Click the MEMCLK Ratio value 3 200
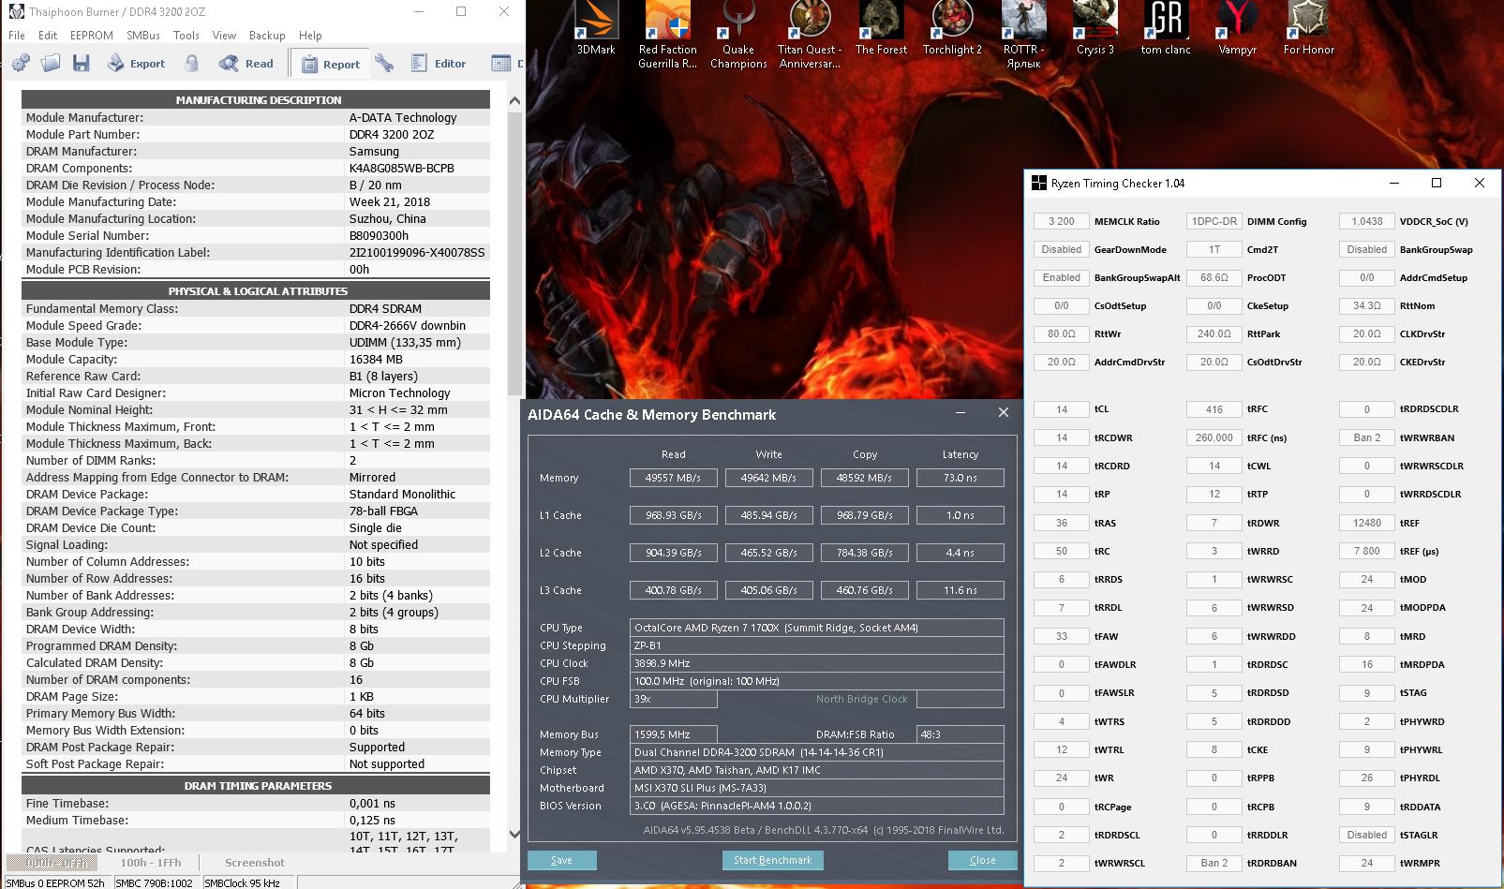The image size is (1504, 889). pos(1062,221)
